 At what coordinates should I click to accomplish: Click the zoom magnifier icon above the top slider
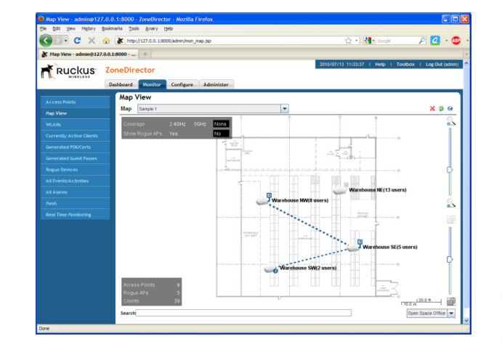pos(450,123)
